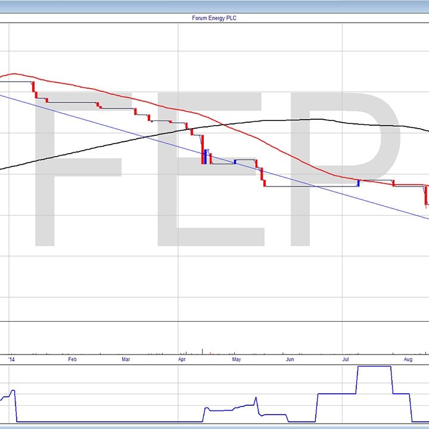This screenshot has width=429, height=429.
Task: Click the Apr date axis label
Action: tap(181, 360)
